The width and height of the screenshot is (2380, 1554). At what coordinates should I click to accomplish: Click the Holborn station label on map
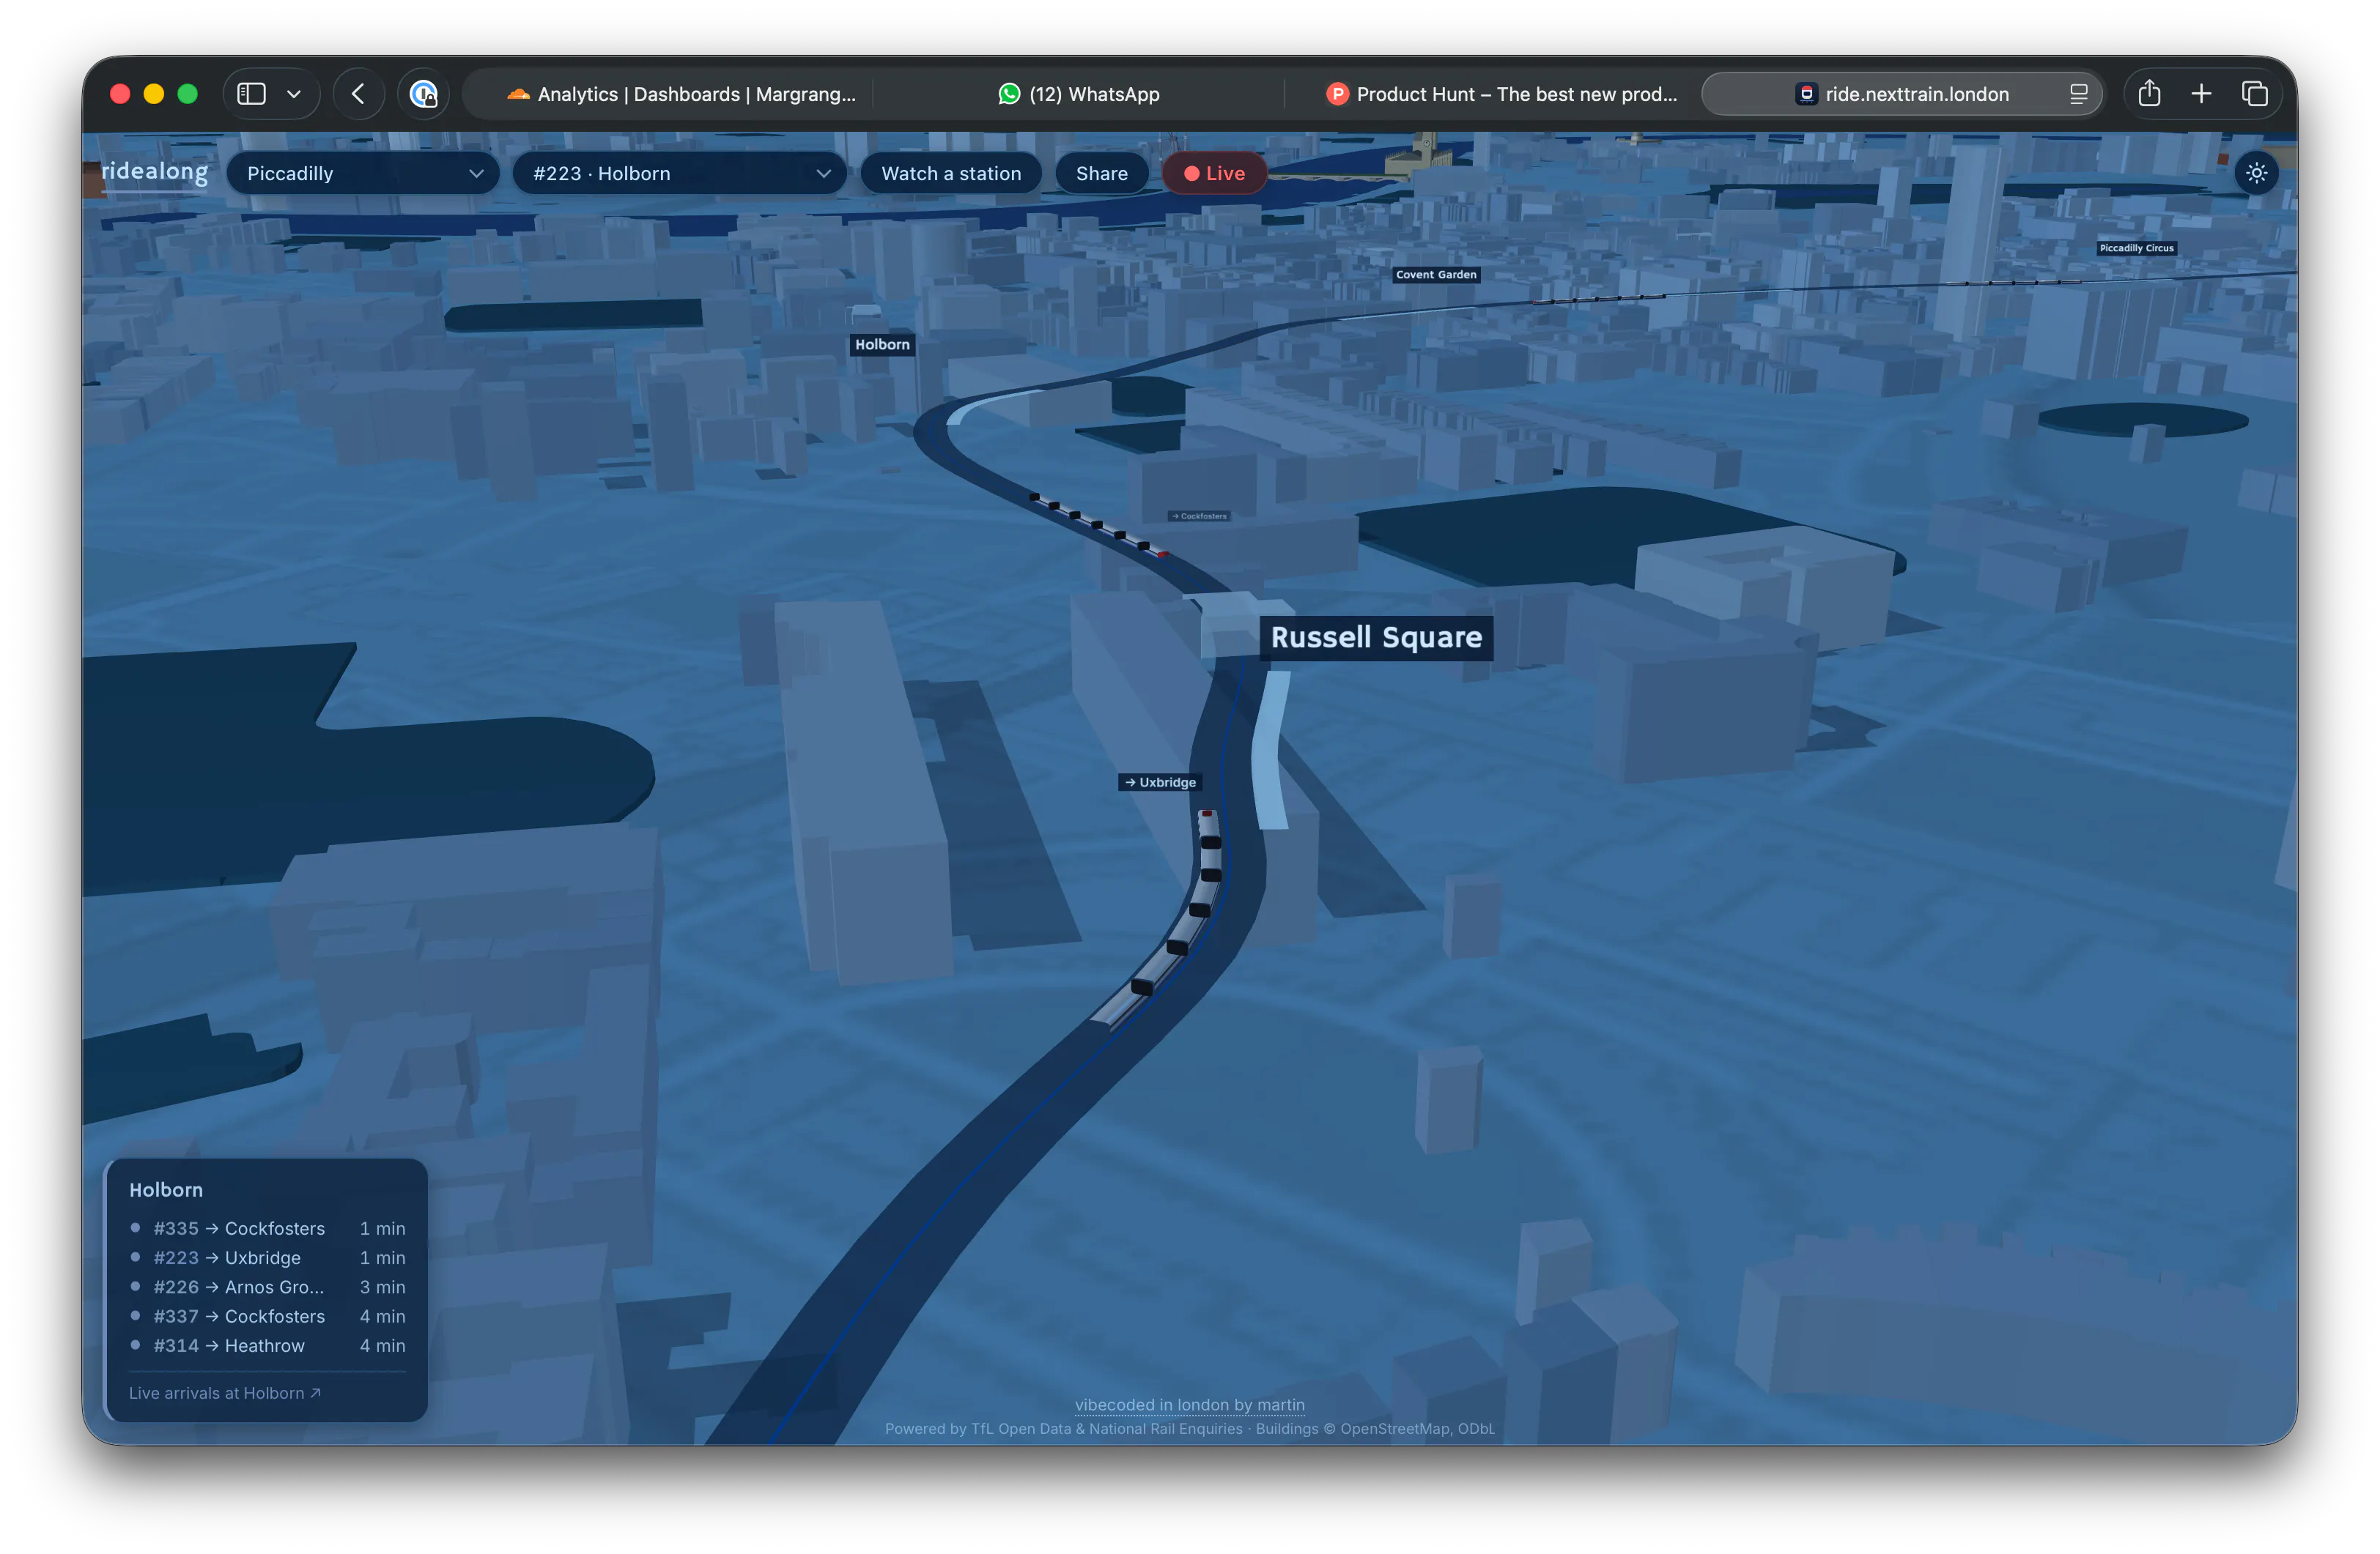click(x=882, y=345)
